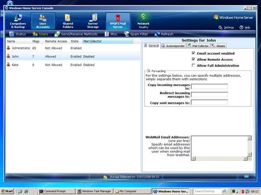The image size is (261, 195).
Task: Select the Kate user row
Action: click(73, 65)
